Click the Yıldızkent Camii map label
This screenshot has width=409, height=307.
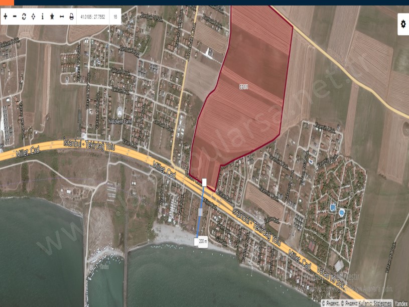pyautogui.click(x=119, y=122)
